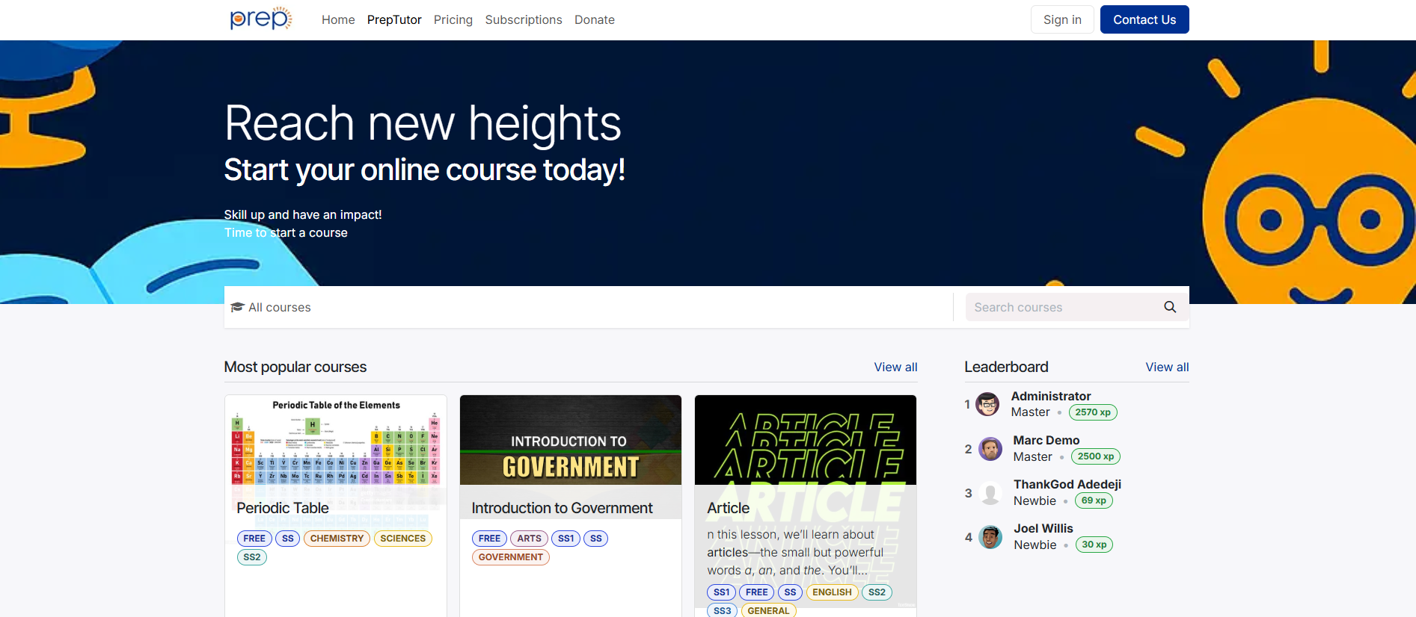Select SS1 tag on Government card
The image size is (1416, 617).
tap(566, 539)
